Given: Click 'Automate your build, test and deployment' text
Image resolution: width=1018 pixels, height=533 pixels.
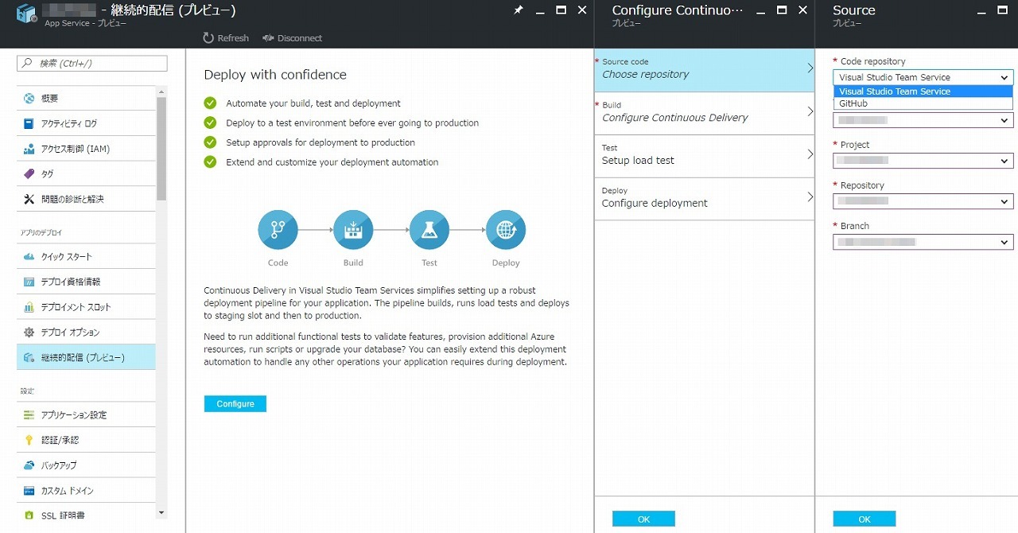Looking at the screenshot, I should click(313, 103).
